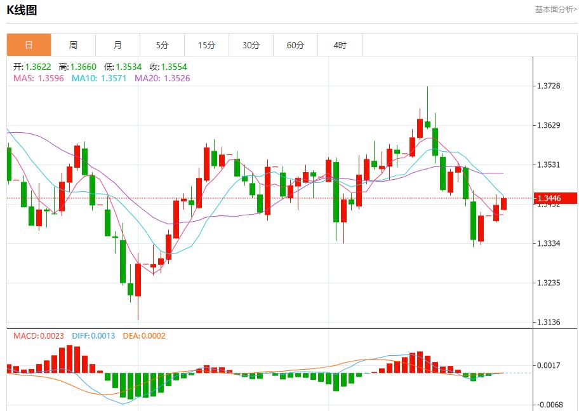Select the 30分 thirty-minute interval
Viewport: 579px width, 411px height.
coord(250,44)
